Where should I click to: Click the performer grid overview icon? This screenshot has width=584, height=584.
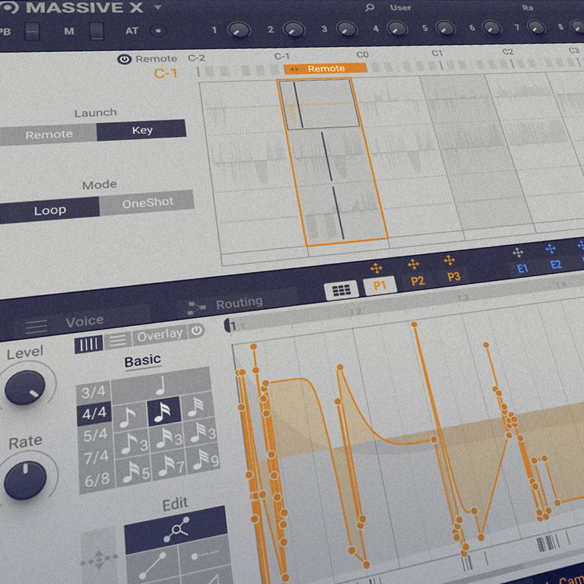coord(341,290)
